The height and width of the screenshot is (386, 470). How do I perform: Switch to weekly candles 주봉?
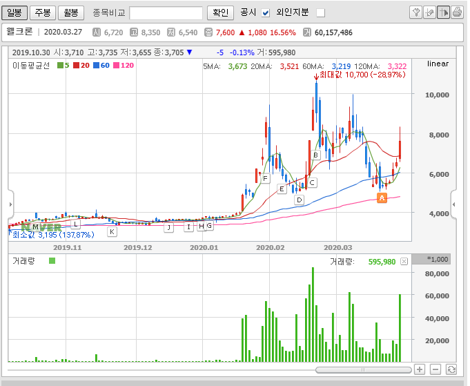tap(43, 12)
